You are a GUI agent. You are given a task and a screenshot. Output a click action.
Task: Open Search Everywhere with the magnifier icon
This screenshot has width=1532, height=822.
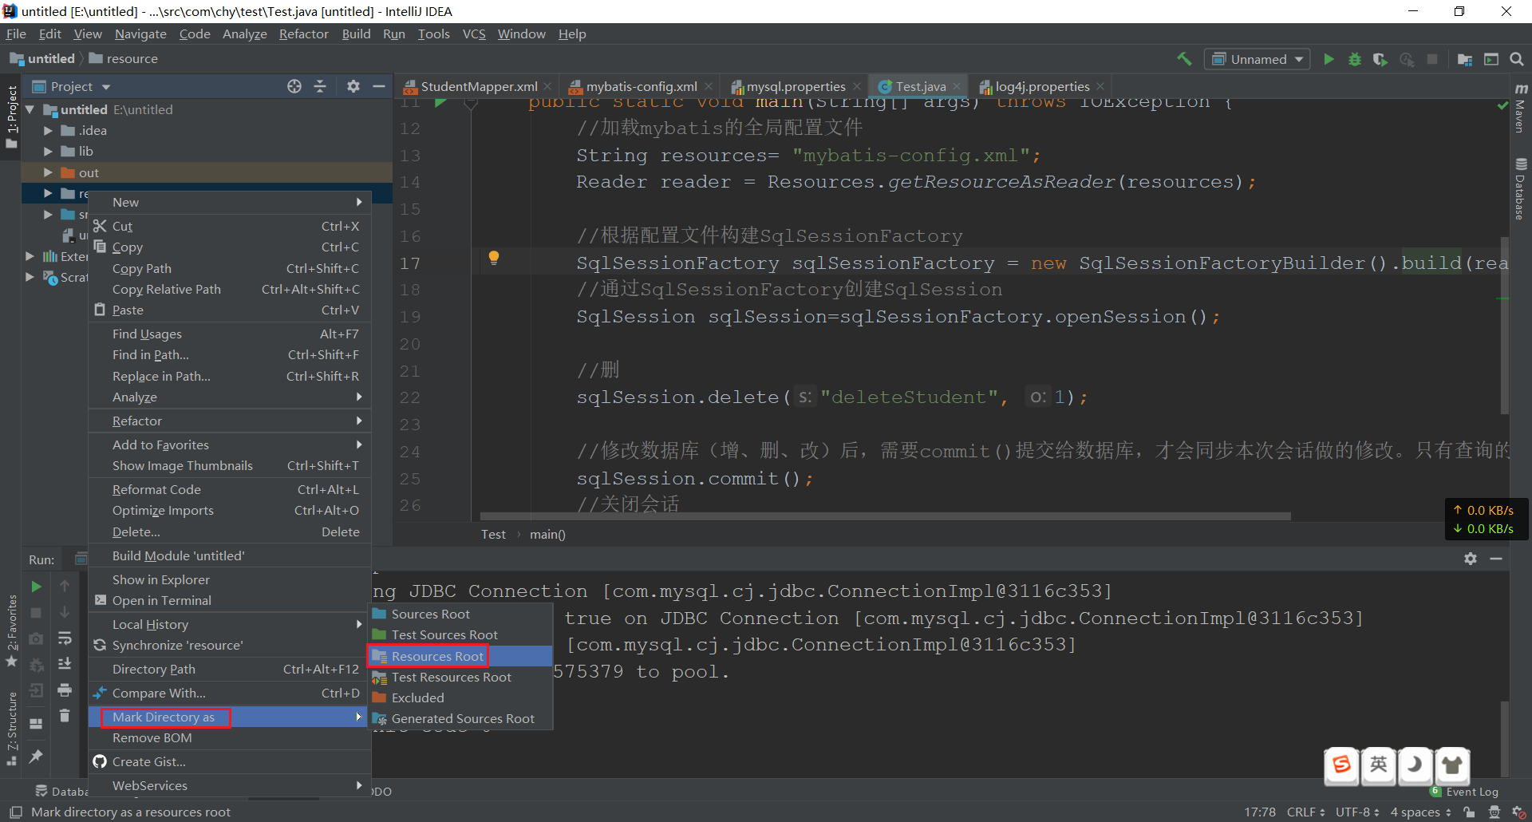(1517, 59)
